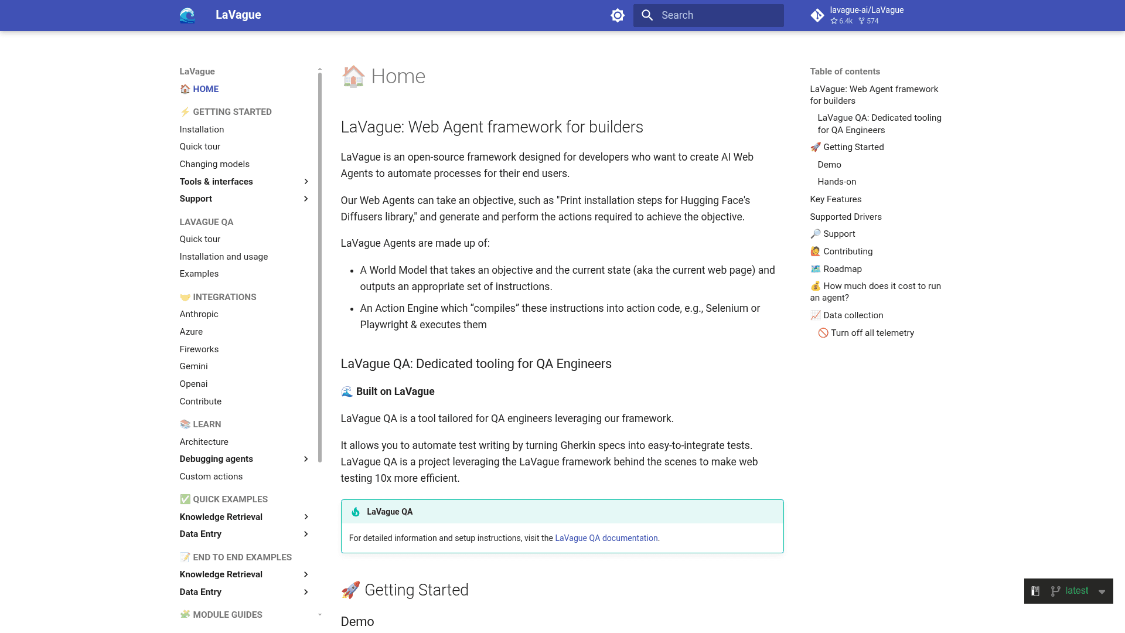Open Installation page in sidebar
The height and width of the screenshot is (633, 1125).
(x=202, y=130)
